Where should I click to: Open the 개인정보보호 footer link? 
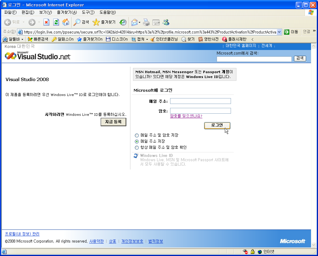[132, 241]
